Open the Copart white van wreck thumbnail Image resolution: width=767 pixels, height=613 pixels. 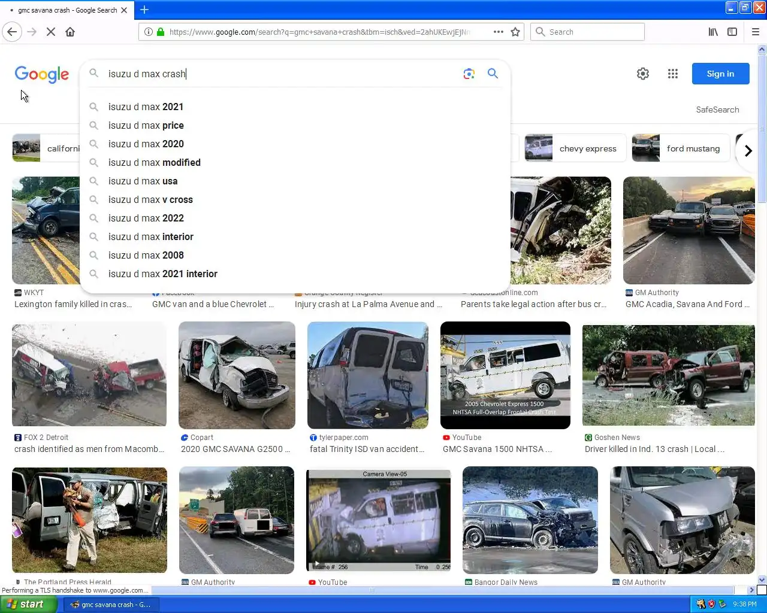point(237,375)
